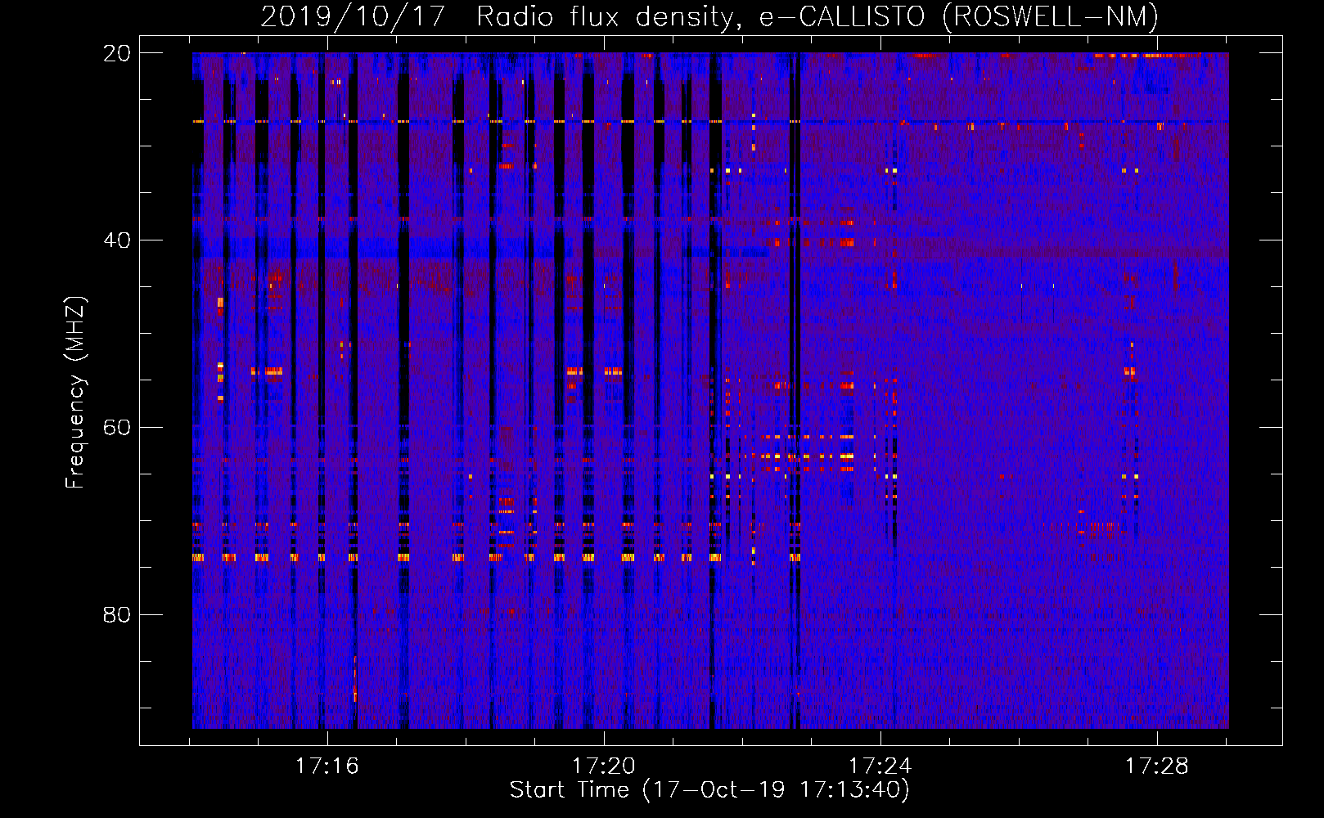Click the x-axis label 'Start Time (17-Oct-19 17:13:40)'
This screenshot has height=818, width=1324.
(709, 790)
